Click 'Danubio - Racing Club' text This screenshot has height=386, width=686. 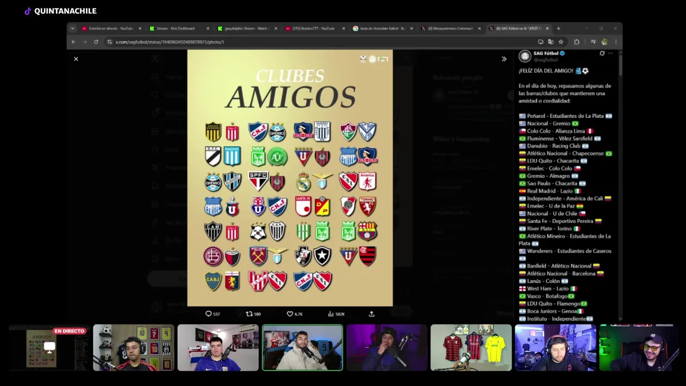(554, 146)
